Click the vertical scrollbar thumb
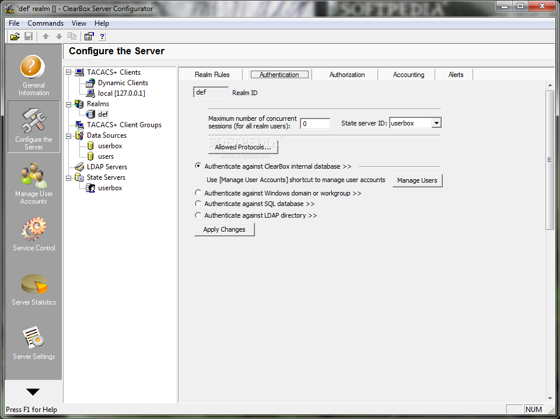 (x=549, y=160)
